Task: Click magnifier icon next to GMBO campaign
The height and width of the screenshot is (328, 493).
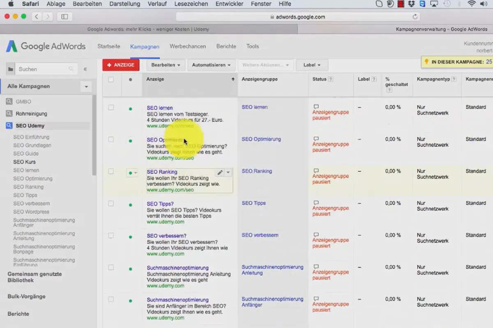Action: pos(9,101)
